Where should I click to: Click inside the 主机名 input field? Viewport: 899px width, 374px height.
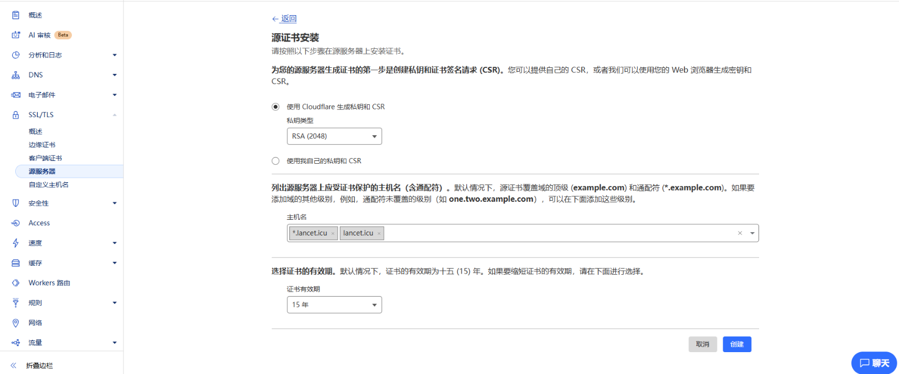556,233
